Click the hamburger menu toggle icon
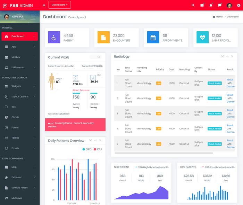Viewport: 243px width, 205px height. pyautogui.click(x=44, y=5)
